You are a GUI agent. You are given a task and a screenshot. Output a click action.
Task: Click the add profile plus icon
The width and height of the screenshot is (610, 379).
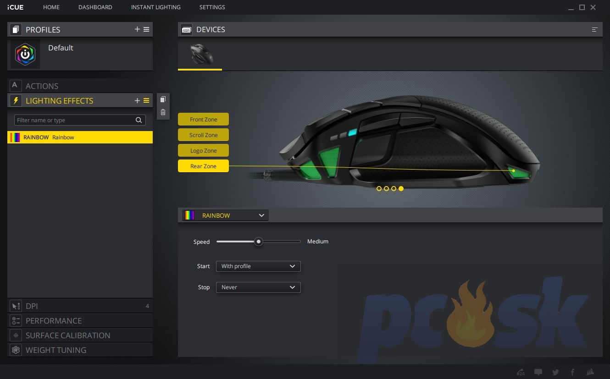(137, 29)
